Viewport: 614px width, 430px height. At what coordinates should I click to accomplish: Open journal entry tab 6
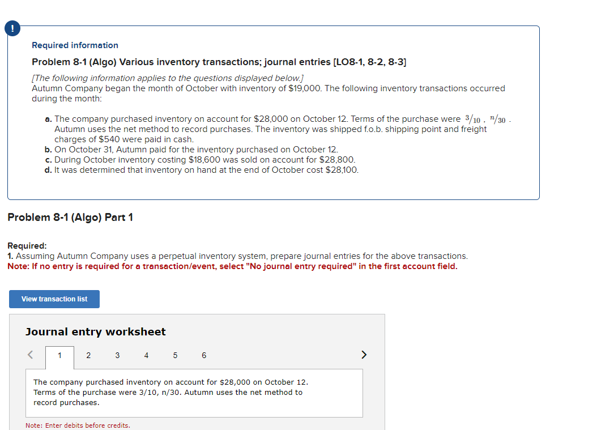coord(204,355)
